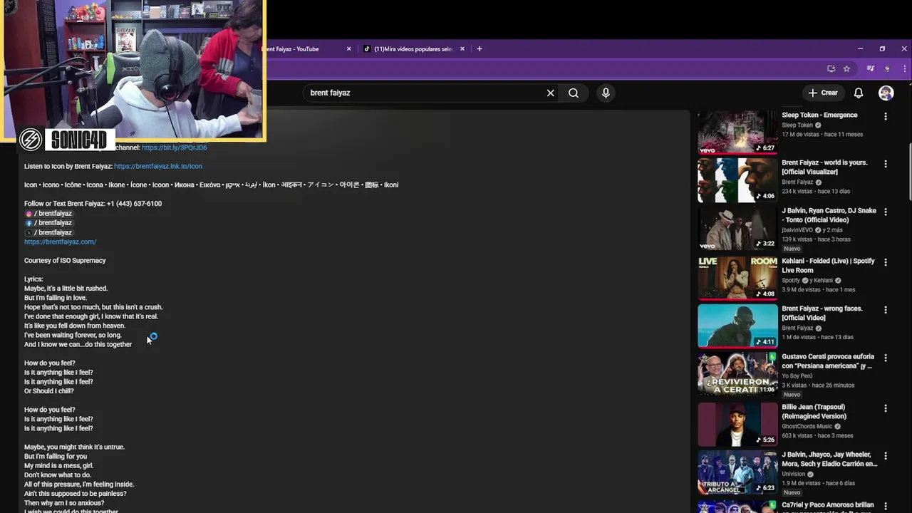Visit the brentfaiyaz.com link
This screenshot has width=912, height=513.
[x=60, y=242]
